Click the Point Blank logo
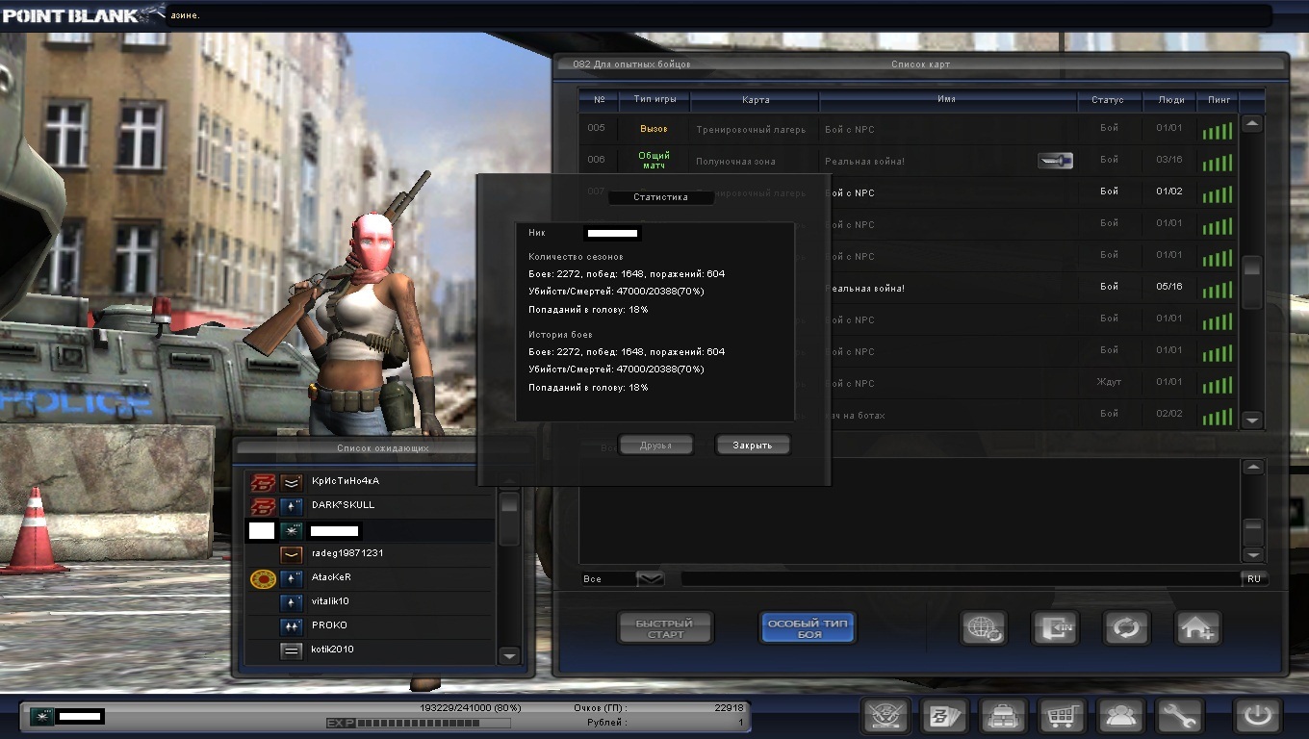 [84, 14]
